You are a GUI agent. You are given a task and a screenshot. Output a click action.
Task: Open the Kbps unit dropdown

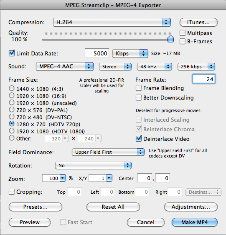point(130,53)
